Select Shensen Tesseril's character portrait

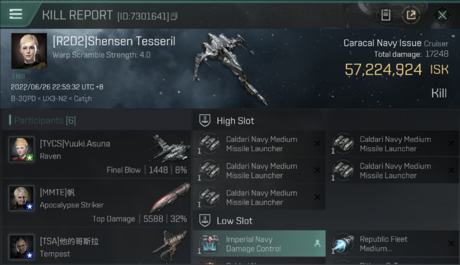[29, 51]
